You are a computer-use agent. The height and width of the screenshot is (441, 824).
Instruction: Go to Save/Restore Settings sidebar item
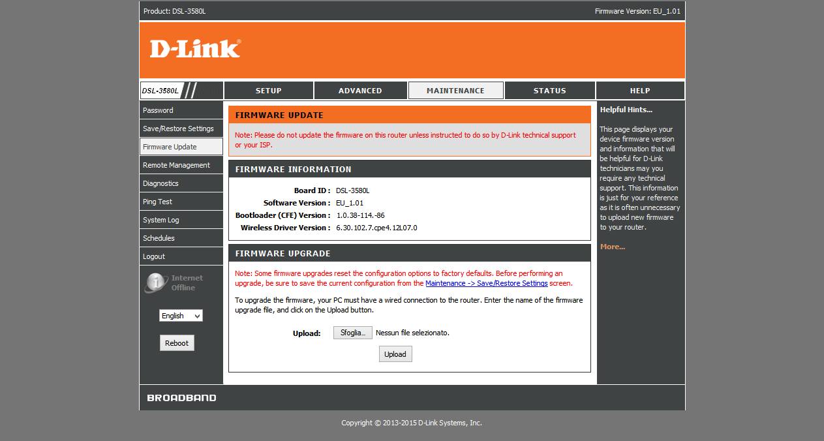pos(181,129)
